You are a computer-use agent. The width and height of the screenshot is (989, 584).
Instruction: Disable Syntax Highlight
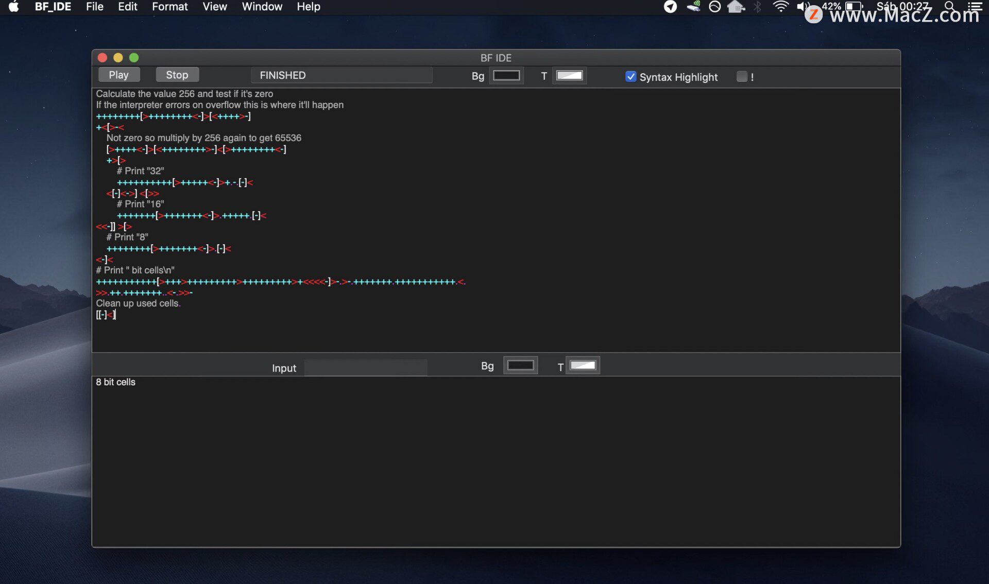click(x=630, y=76)
